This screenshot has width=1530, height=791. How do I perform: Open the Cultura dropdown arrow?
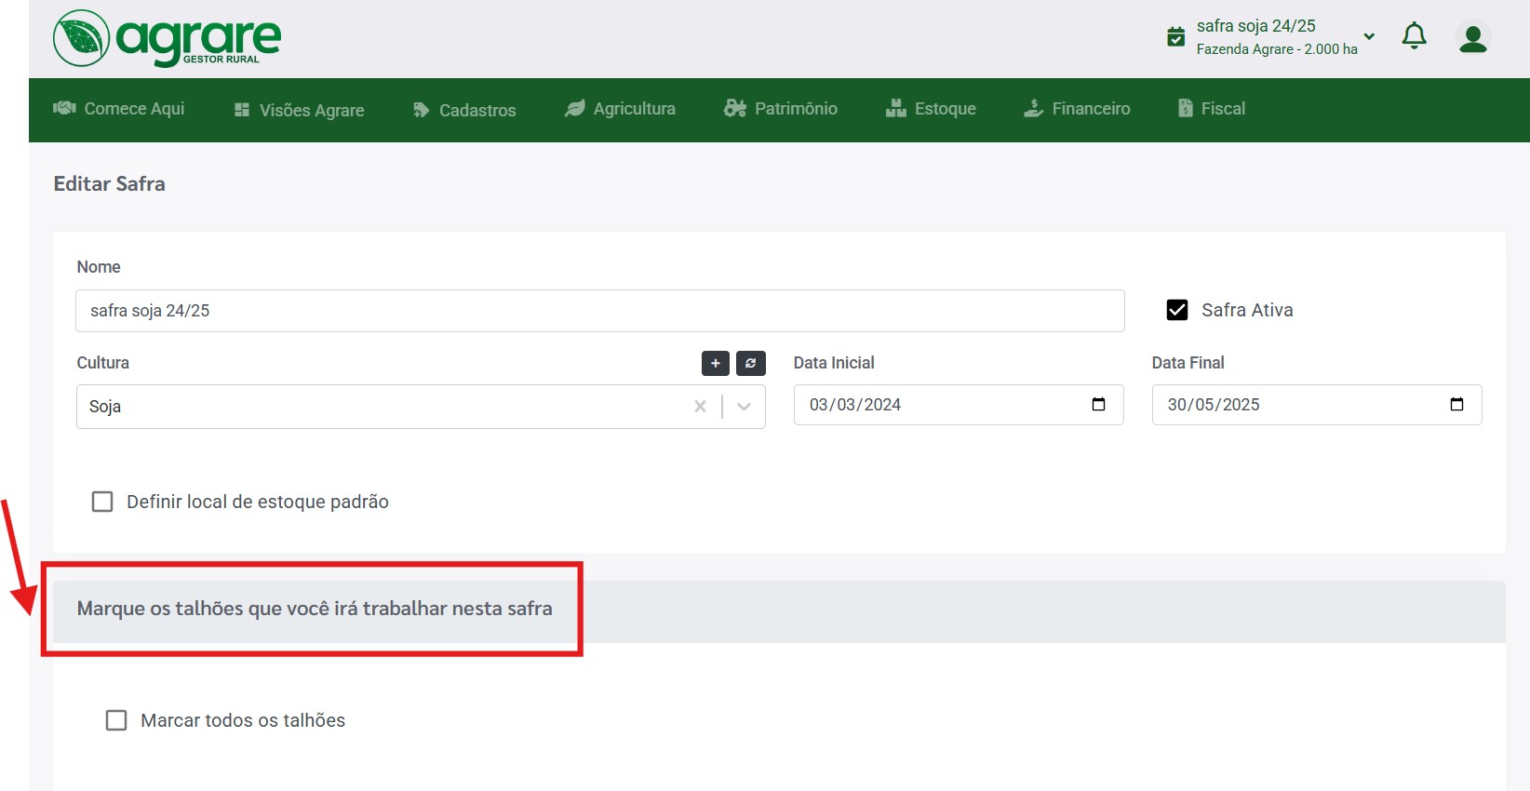pos(744,407)
